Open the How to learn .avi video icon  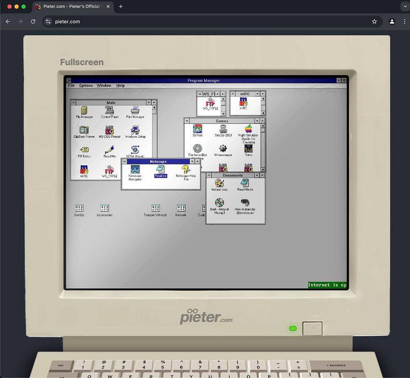245,206
